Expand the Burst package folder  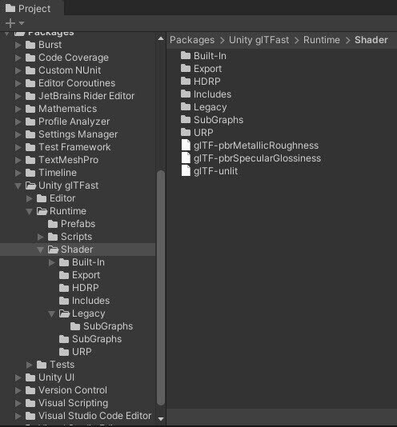click(18, 45)
